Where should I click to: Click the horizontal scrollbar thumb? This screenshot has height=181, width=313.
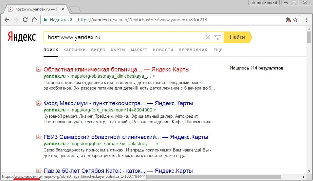213,177
